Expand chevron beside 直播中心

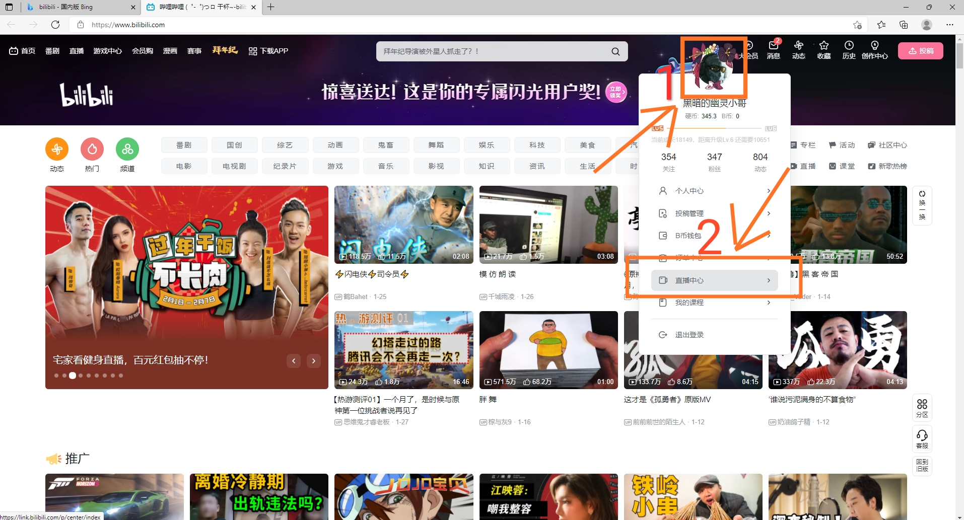(x=769, y=280)
